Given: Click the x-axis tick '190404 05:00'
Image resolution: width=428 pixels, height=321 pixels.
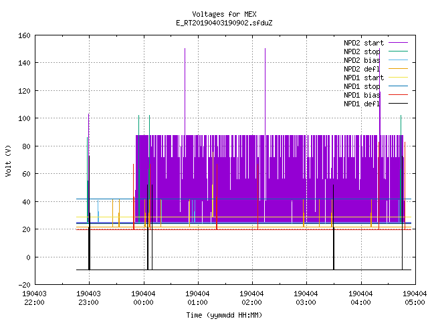Looking at the screenshot, I should point(415,298).
